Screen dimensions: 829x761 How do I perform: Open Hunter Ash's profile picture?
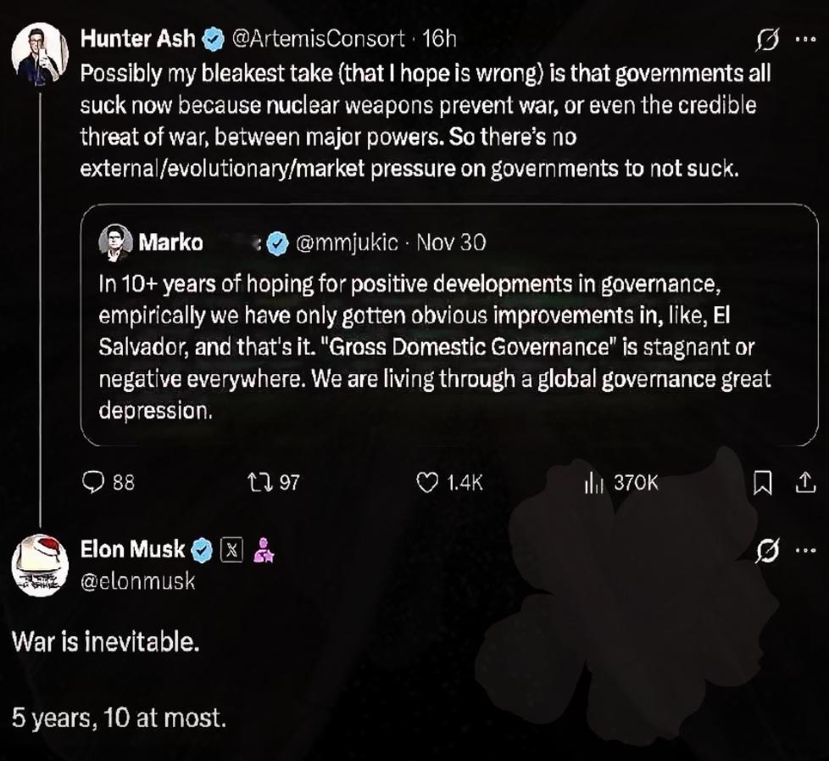[40, 52]
